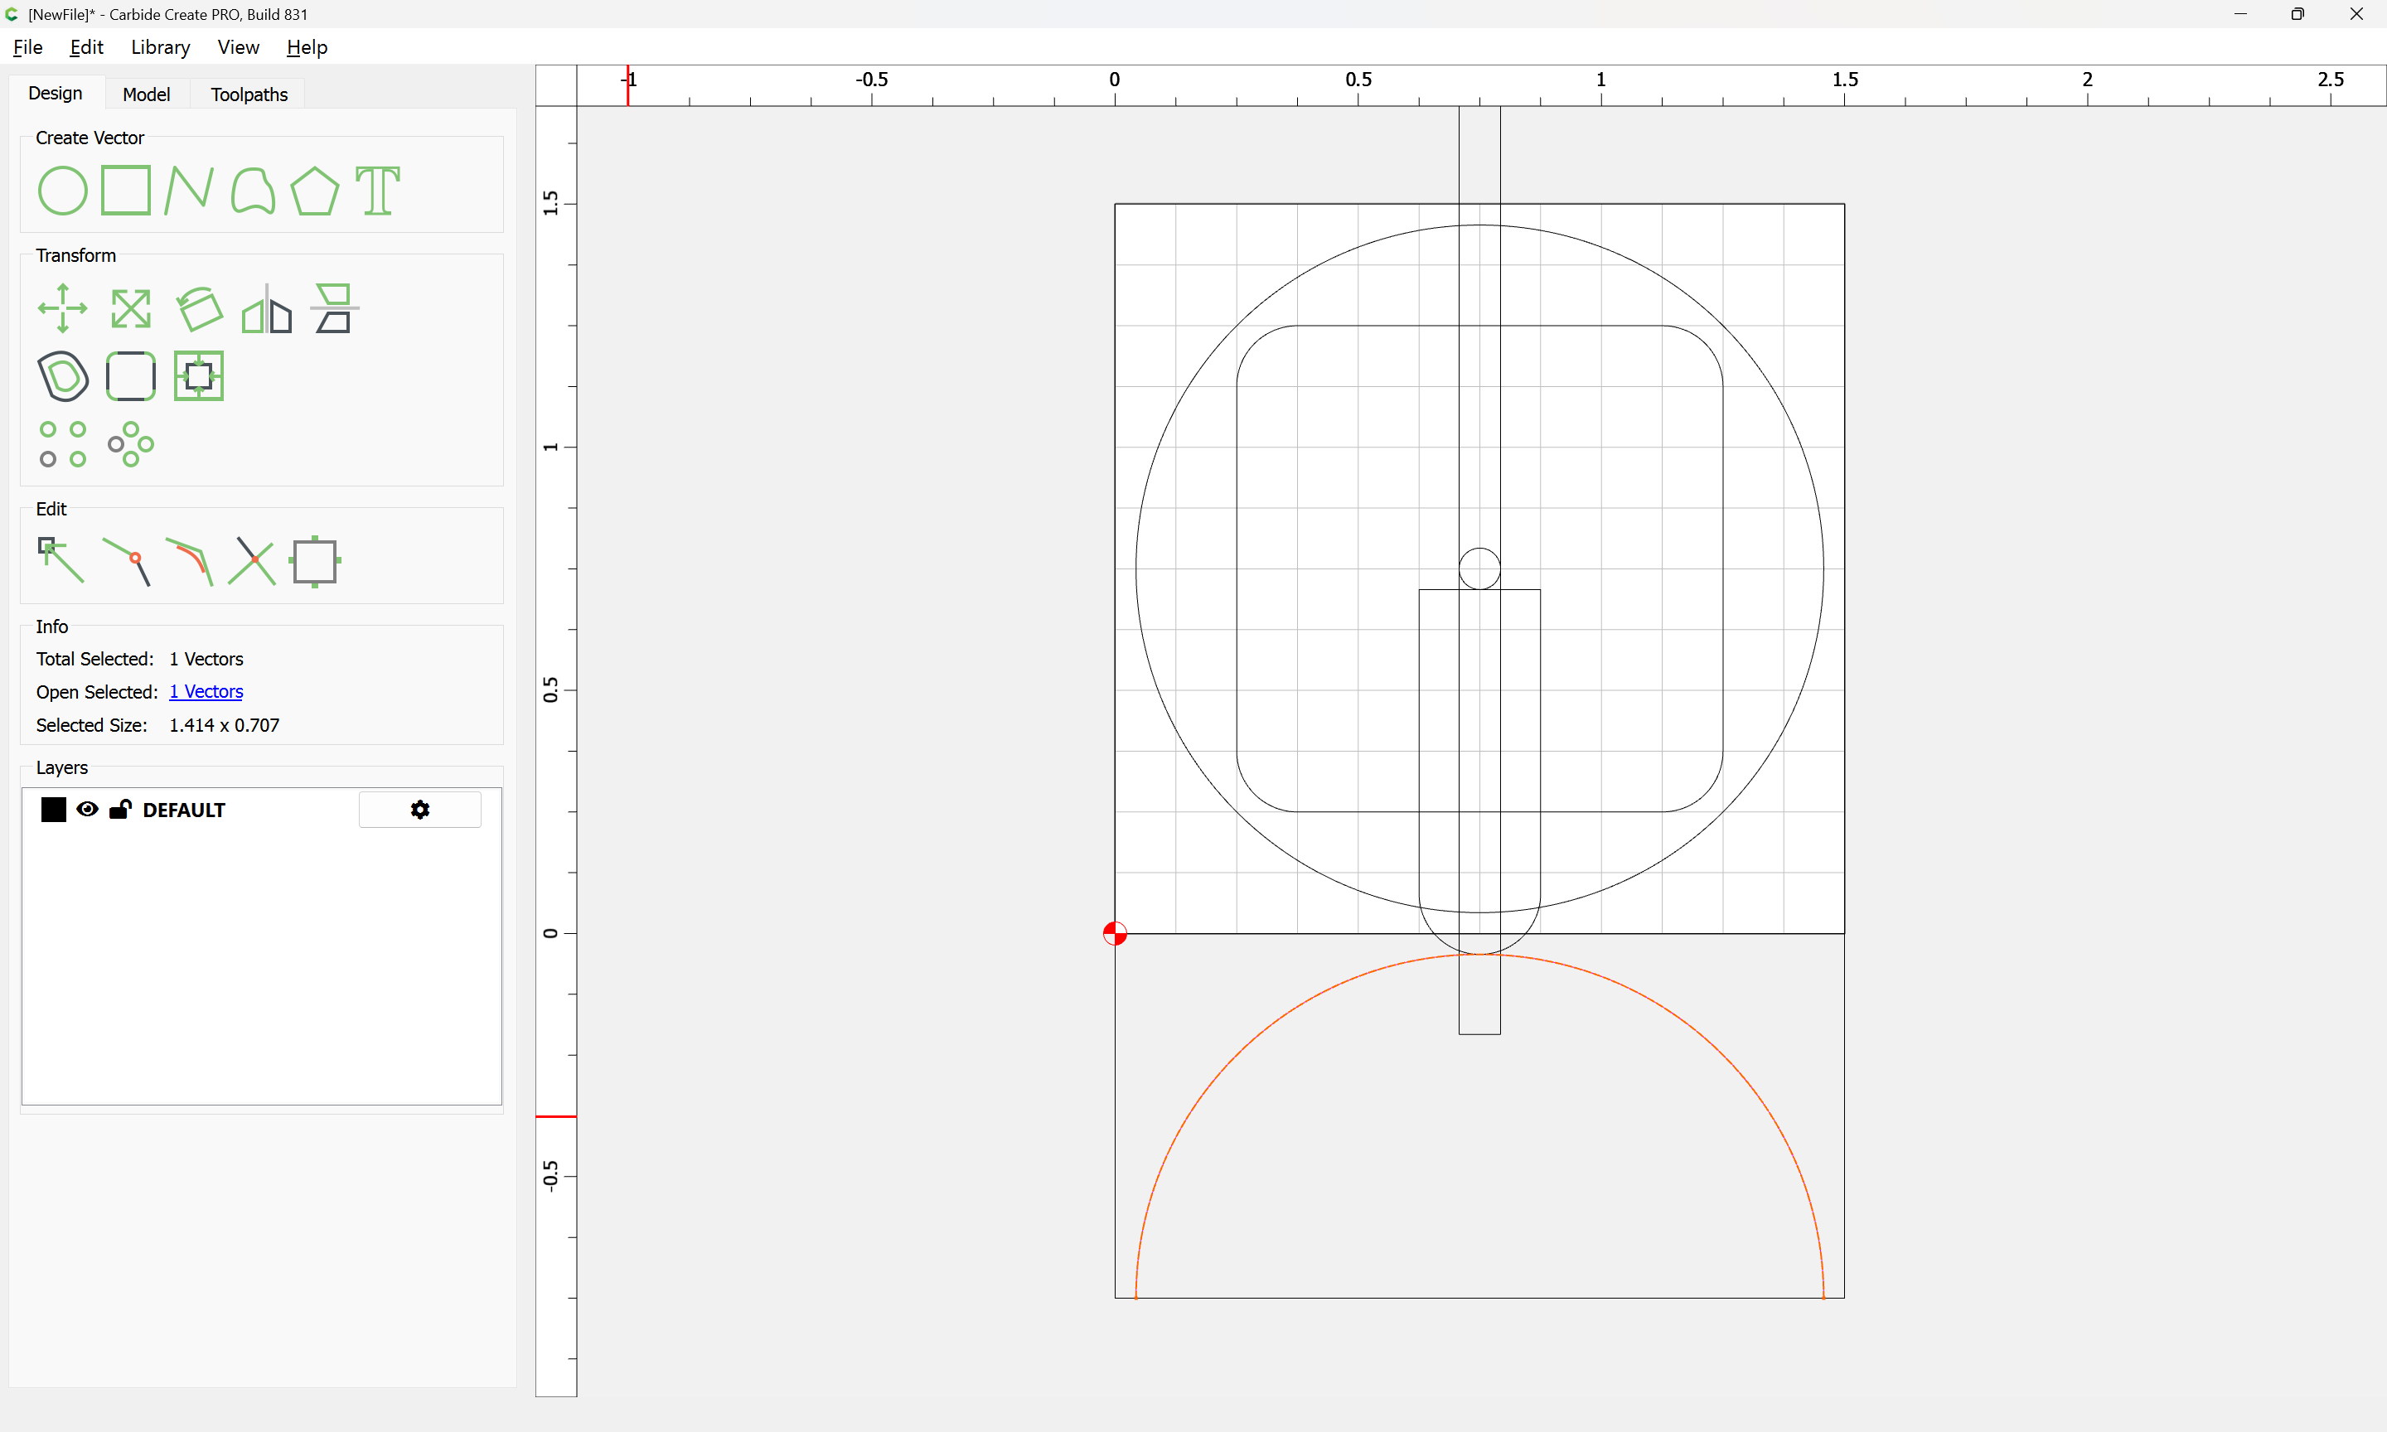Open the View menu

(237, 47)
